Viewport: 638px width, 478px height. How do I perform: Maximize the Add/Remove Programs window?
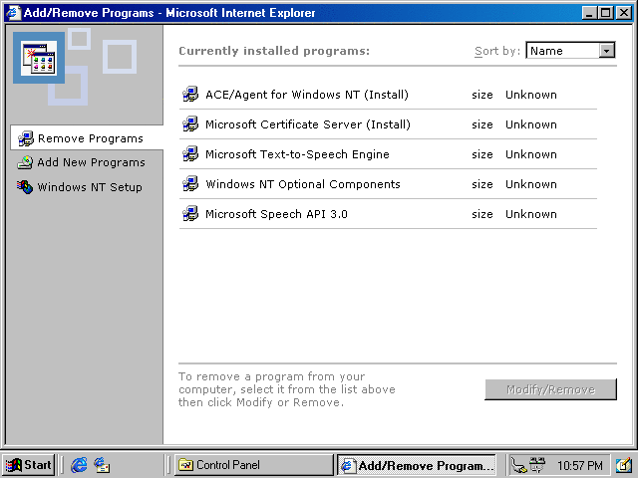pyautogui.click(x=605, y=13)
